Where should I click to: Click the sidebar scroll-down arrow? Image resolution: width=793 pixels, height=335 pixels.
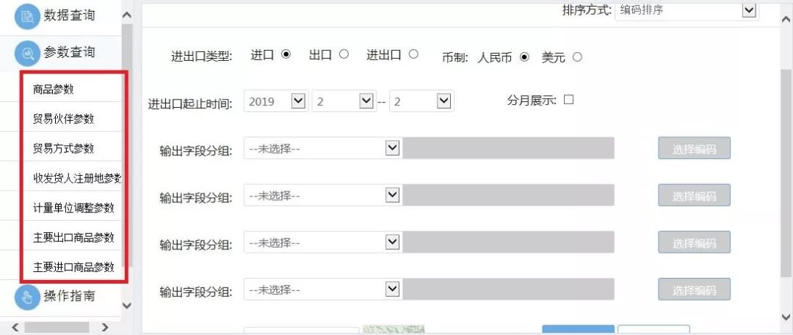[x=126, y=305]
